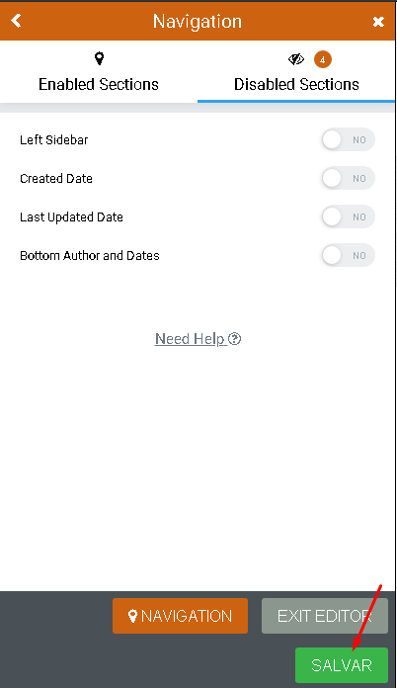The height and width of the screenshot is (688, 397).
Task: Turn on the Created Date switch
Action: click(x=349, y=179)
